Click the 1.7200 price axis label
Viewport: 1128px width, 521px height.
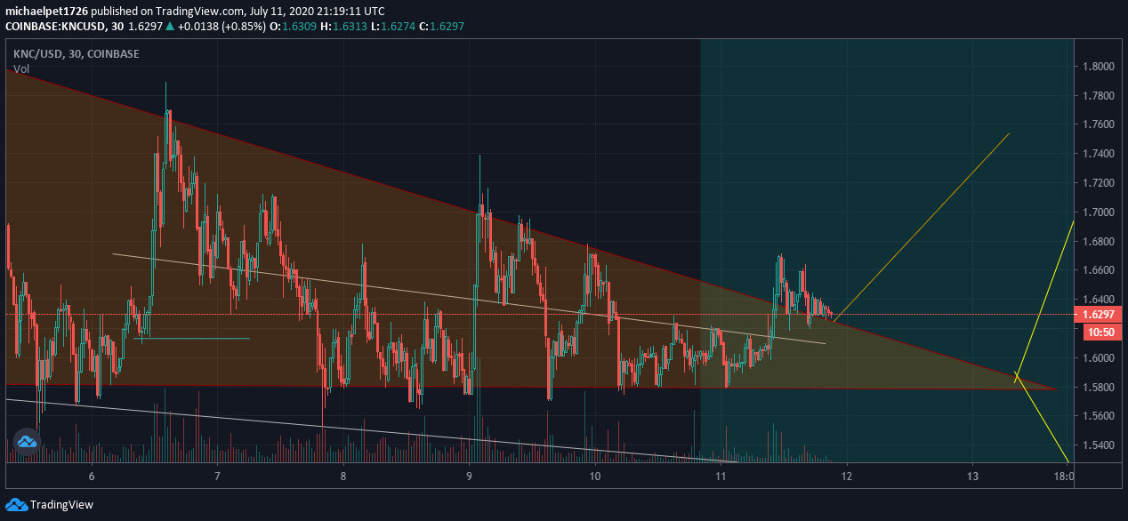(1098, 182)
